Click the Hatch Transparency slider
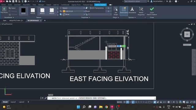This screenshot has height=110, width=196. pos(97,8)
